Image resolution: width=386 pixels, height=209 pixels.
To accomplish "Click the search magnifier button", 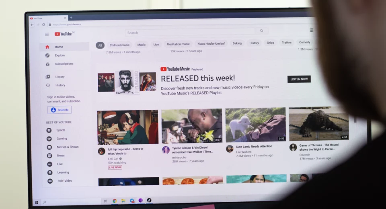I will [262, 31].
